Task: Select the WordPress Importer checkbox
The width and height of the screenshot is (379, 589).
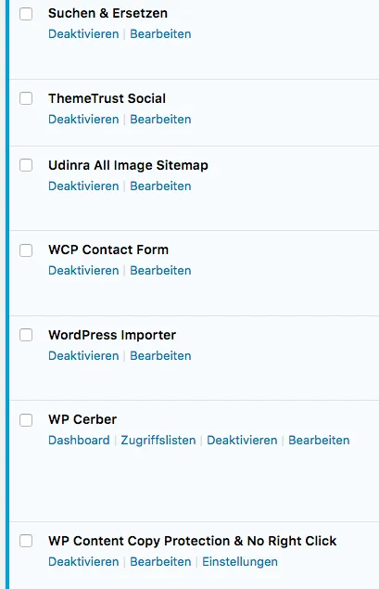Action: (26, 335)
